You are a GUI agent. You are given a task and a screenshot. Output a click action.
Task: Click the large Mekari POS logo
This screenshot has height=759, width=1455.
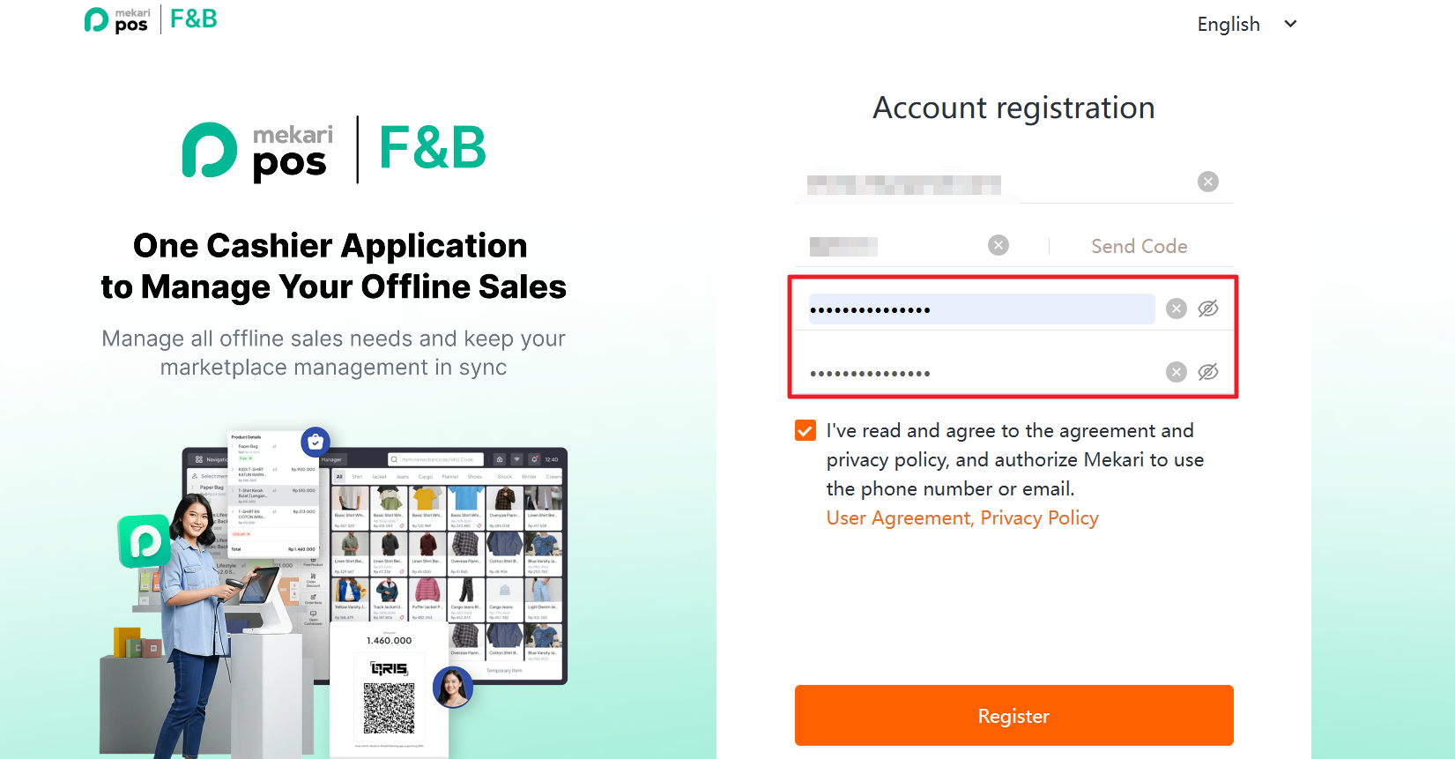[x=334, y=150]
